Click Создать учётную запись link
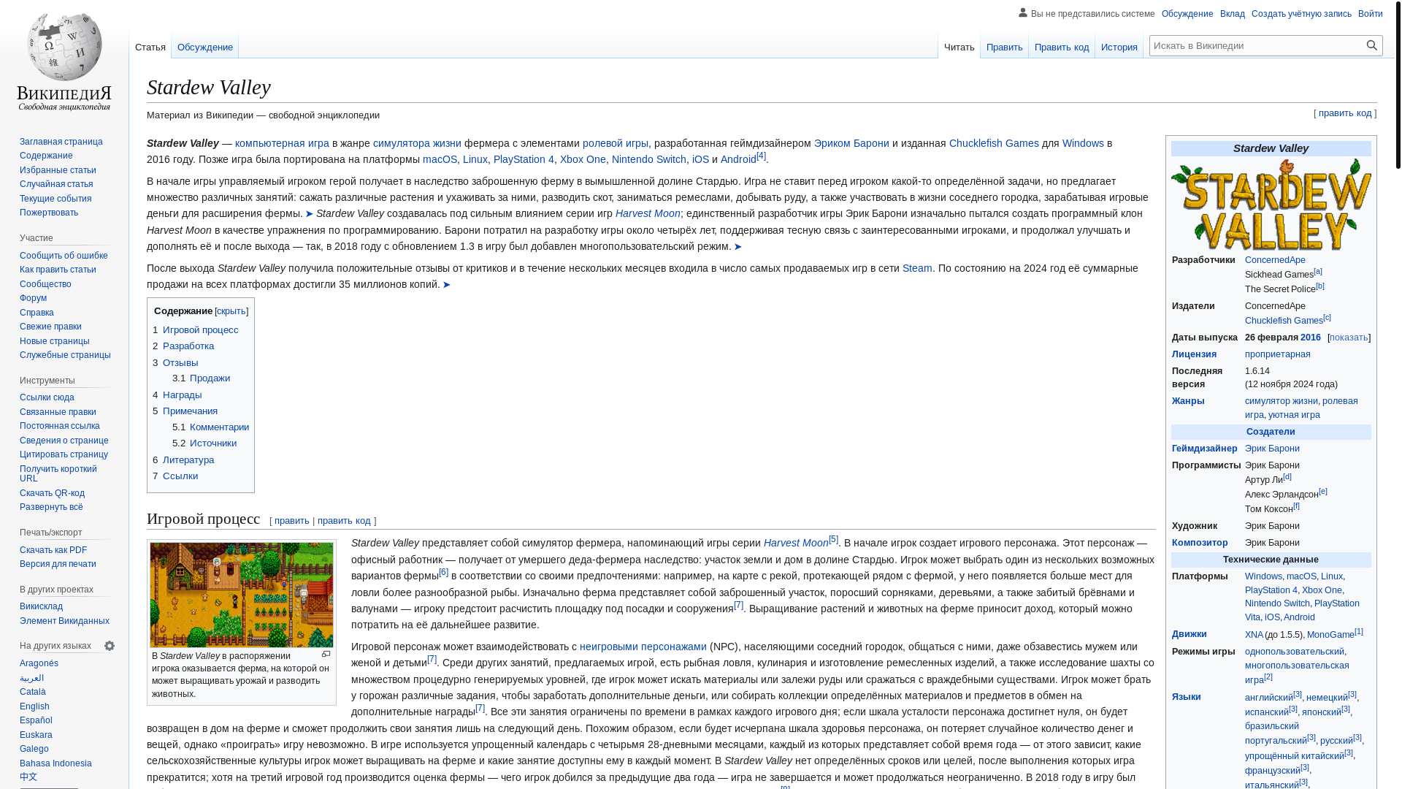 (x=1301, y=14)
